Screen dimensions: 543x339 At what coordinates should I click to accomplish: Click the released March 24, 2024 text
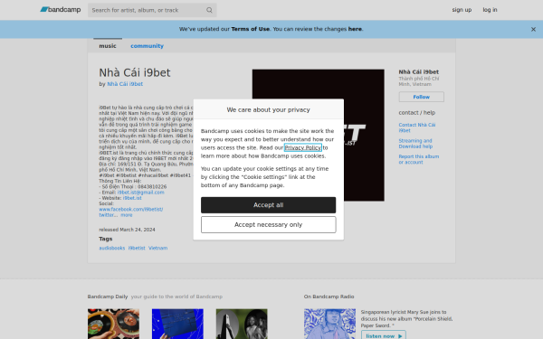point(127,230)
